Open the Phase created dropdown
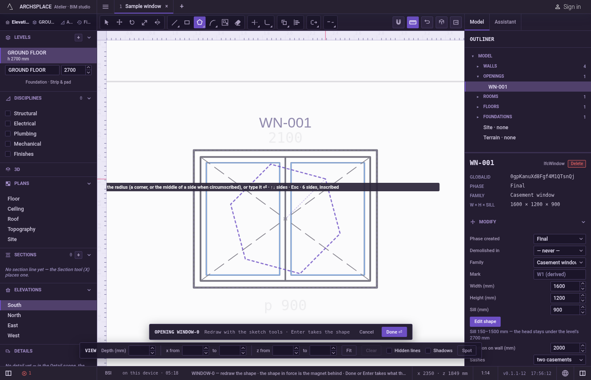 560,239
